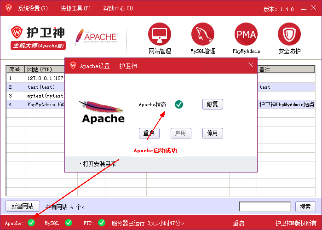Screen dimensions: 322x230
Task: Launch PhpMyAdmin via the PMA icon
Action: (x=246, y=34)
